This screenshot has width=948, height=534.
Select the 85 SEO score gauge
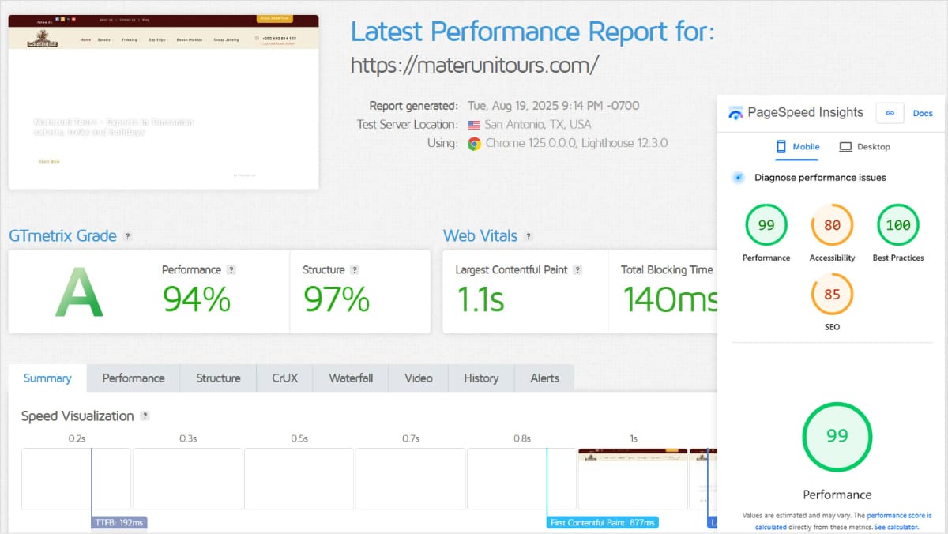pos(832,294)
